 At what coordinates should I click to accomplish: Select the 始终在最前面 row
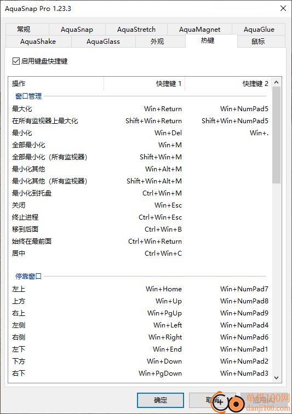140,242
